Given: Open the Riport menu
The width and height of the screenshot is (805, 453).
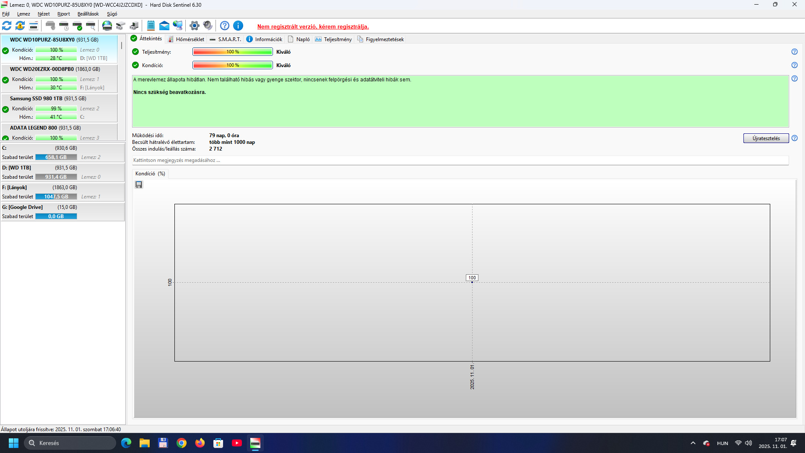Looking at the screenshot, I should [x=63, y=14].
